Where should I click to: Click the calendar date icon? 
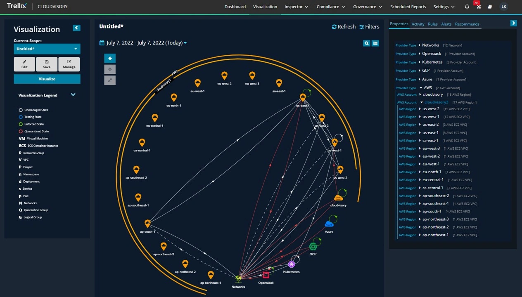[x=102, y=43]
